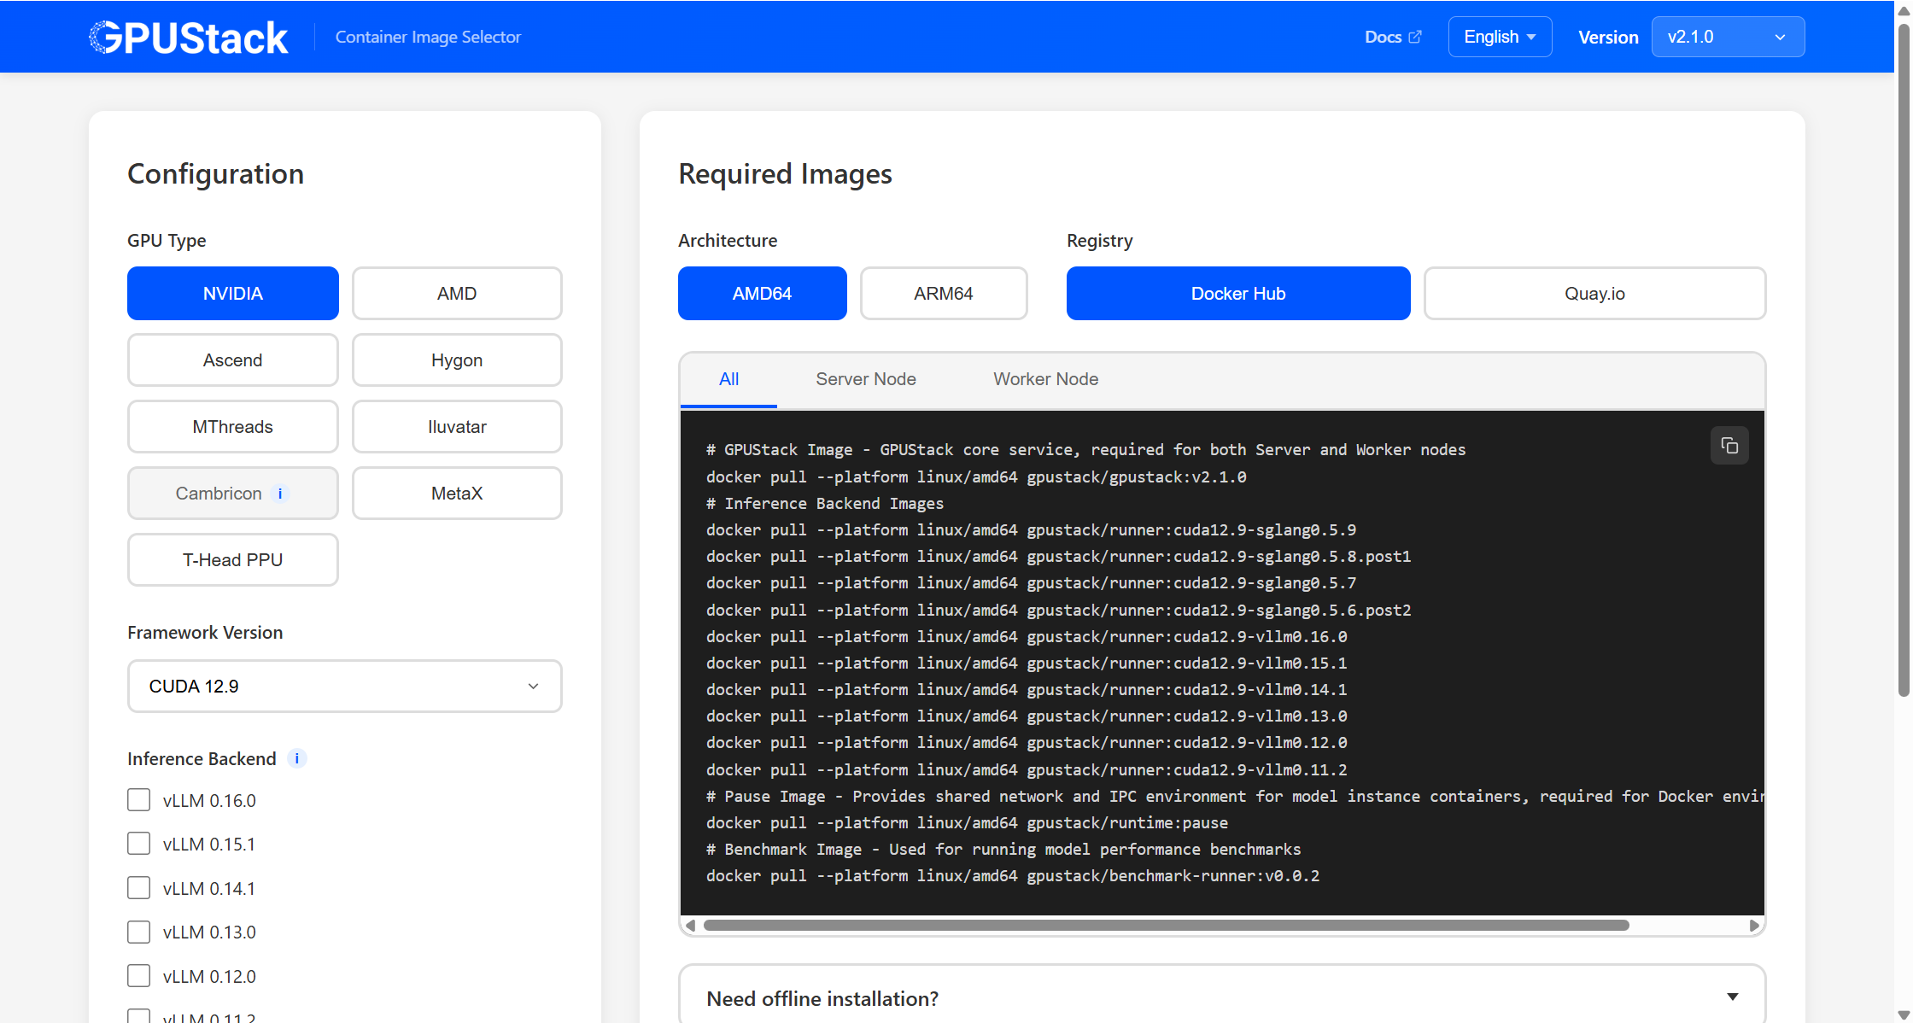Screen dimensions: 1913x1023
Task: Click the code block scroll-right arrow
Action: point(1754,926)
